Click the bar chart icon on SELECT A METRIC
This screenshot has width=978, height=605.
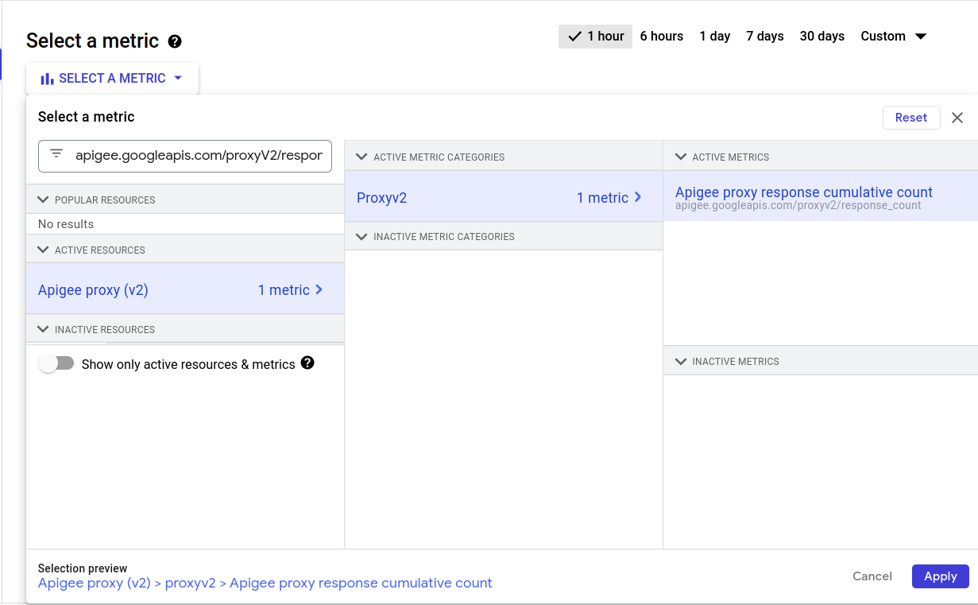click(x=47, y=79)
